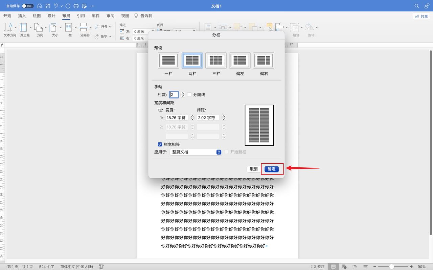
Task: Expand the Undo history dropdown arrow
Action: (x=62, y=6)
